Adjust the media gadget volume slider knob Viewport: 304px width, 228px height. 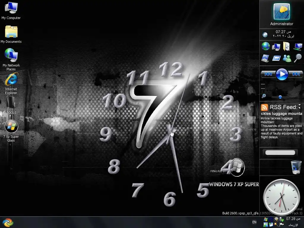coord(280,97)
